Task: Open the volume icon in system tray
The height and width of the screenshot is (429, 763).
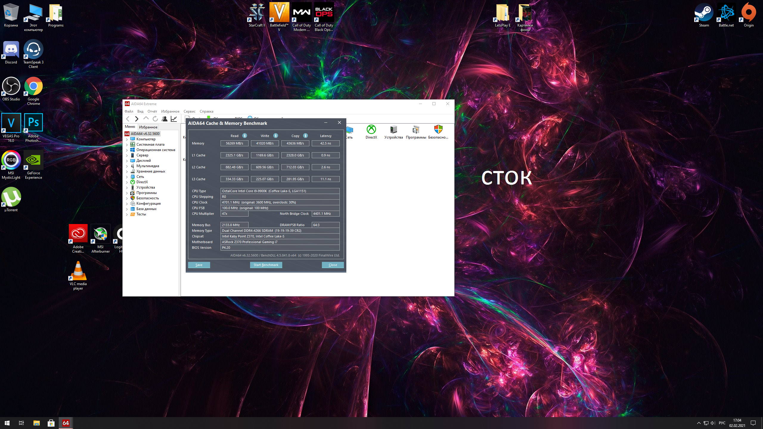Action: coord(713,423)
